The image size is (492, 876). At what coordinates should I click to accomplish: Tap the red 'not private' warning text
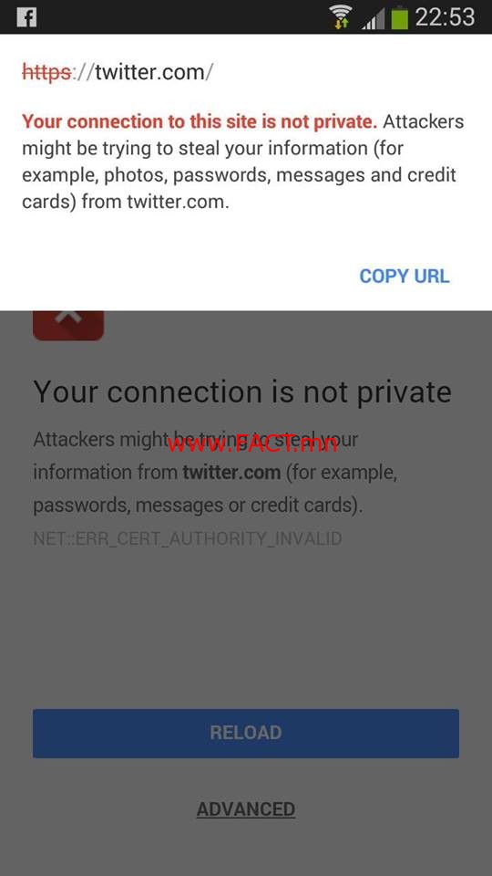coord(200,121)
